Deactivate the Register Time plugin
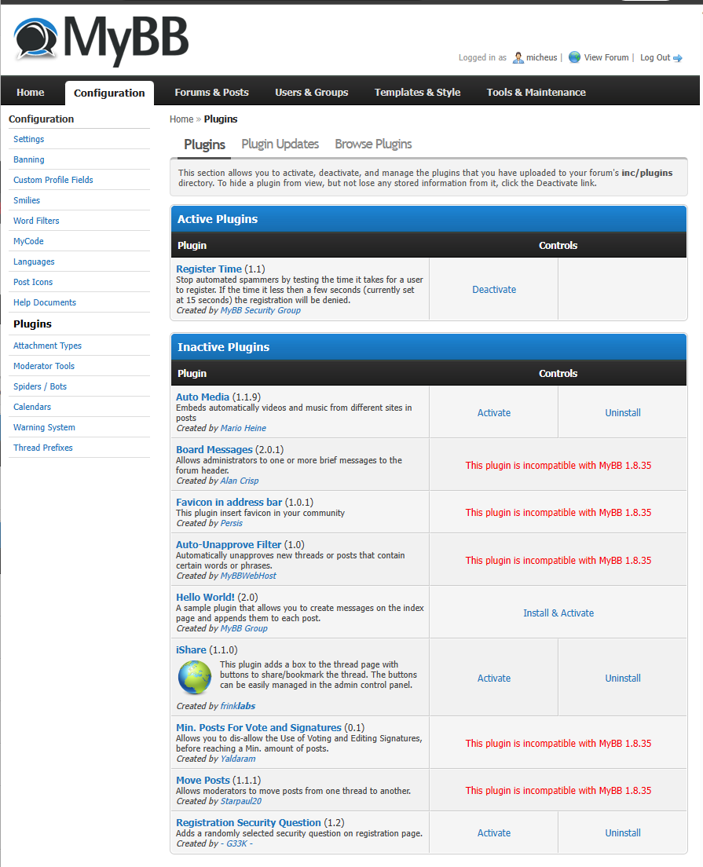Viewport: 703px width, 867px height. [x=494, y=290]
